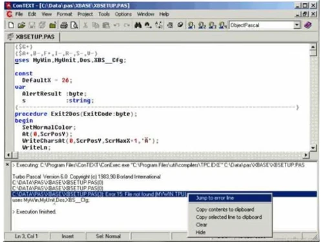The width and height of the screenshot is (323, 242).
Task: Click the Cut scissors icon
Action: (85, 25)
